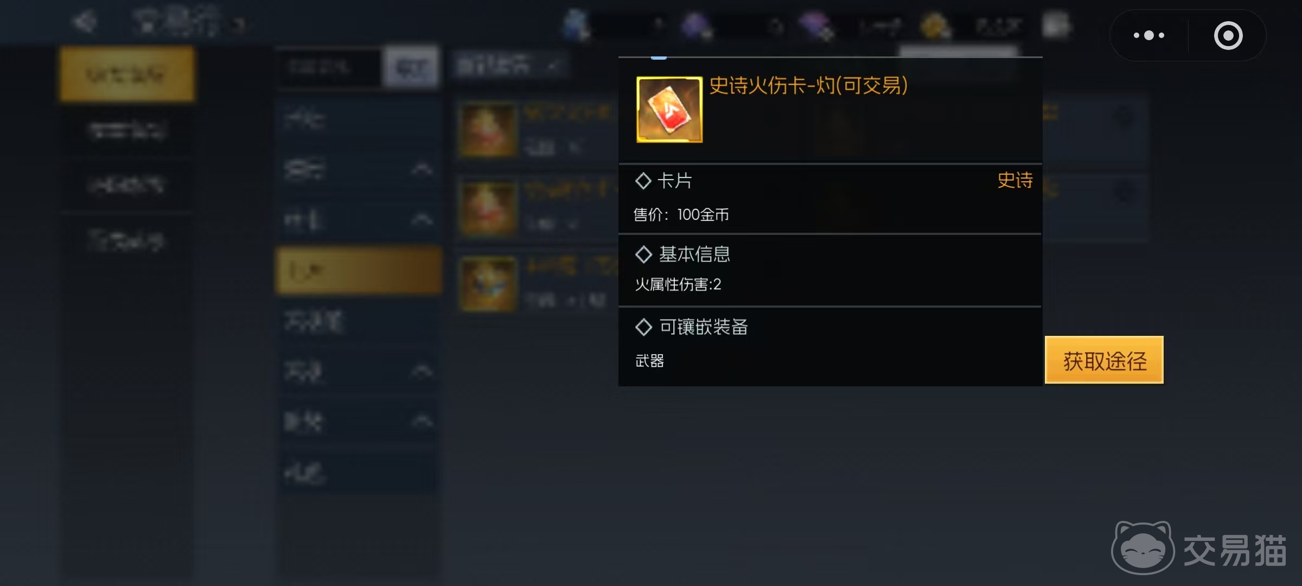Tap the circular close mini-program icon
The width and height of the screenshot is (1302, 586).
(1228, 35)
